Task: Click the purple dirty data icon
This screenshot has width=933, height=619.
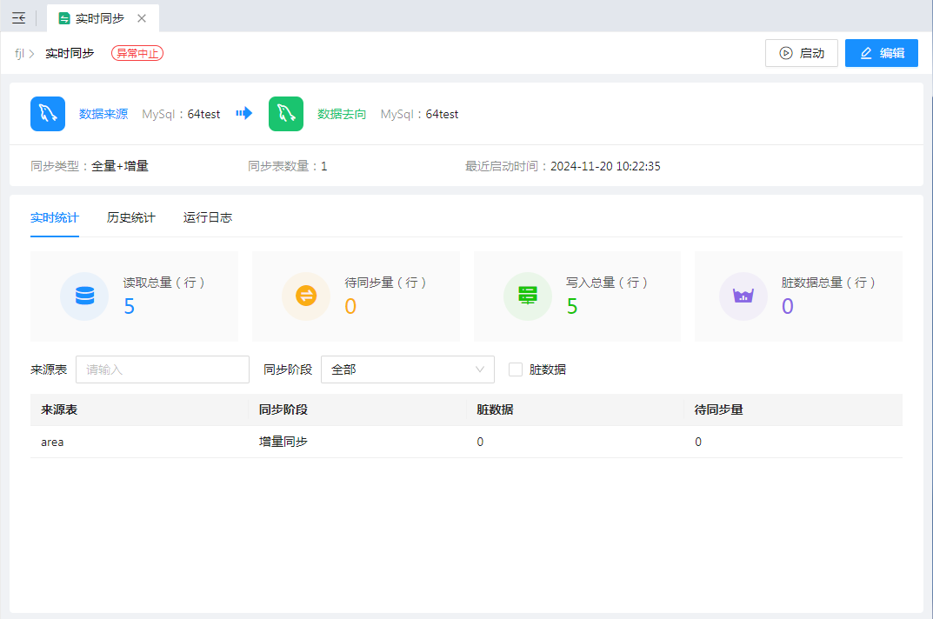Action: point(743,296)
